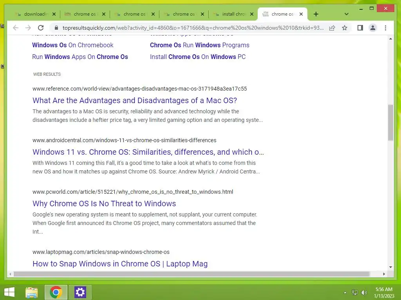Maximize the Chrome window

[x=372, y=9]
